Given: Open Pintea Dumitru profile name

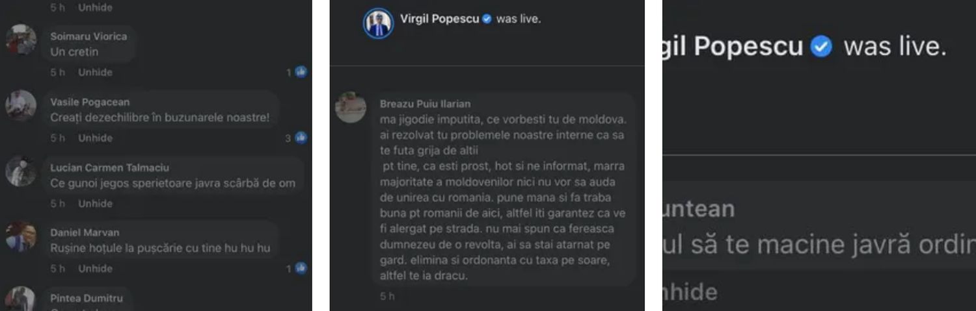Looking at the screenshot, I should (87, 298).
